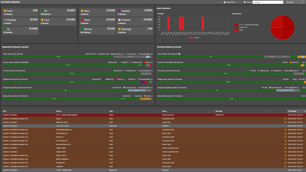
Task: Toggle Open legend of operational Measurement system
Action: click(x=148, y=96)
